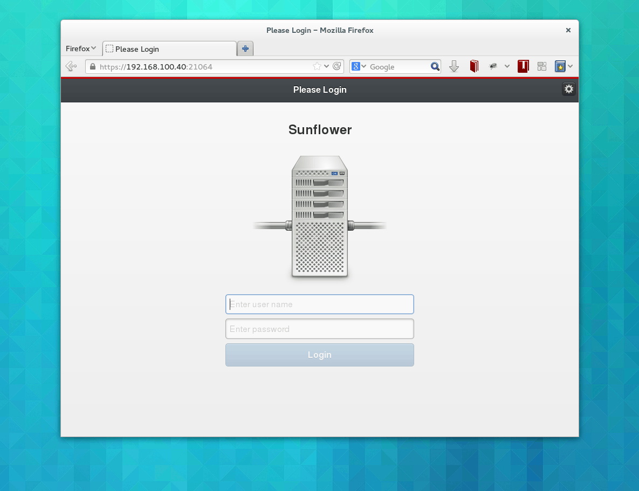Reload the page with refresh icon

click(336, 66)
